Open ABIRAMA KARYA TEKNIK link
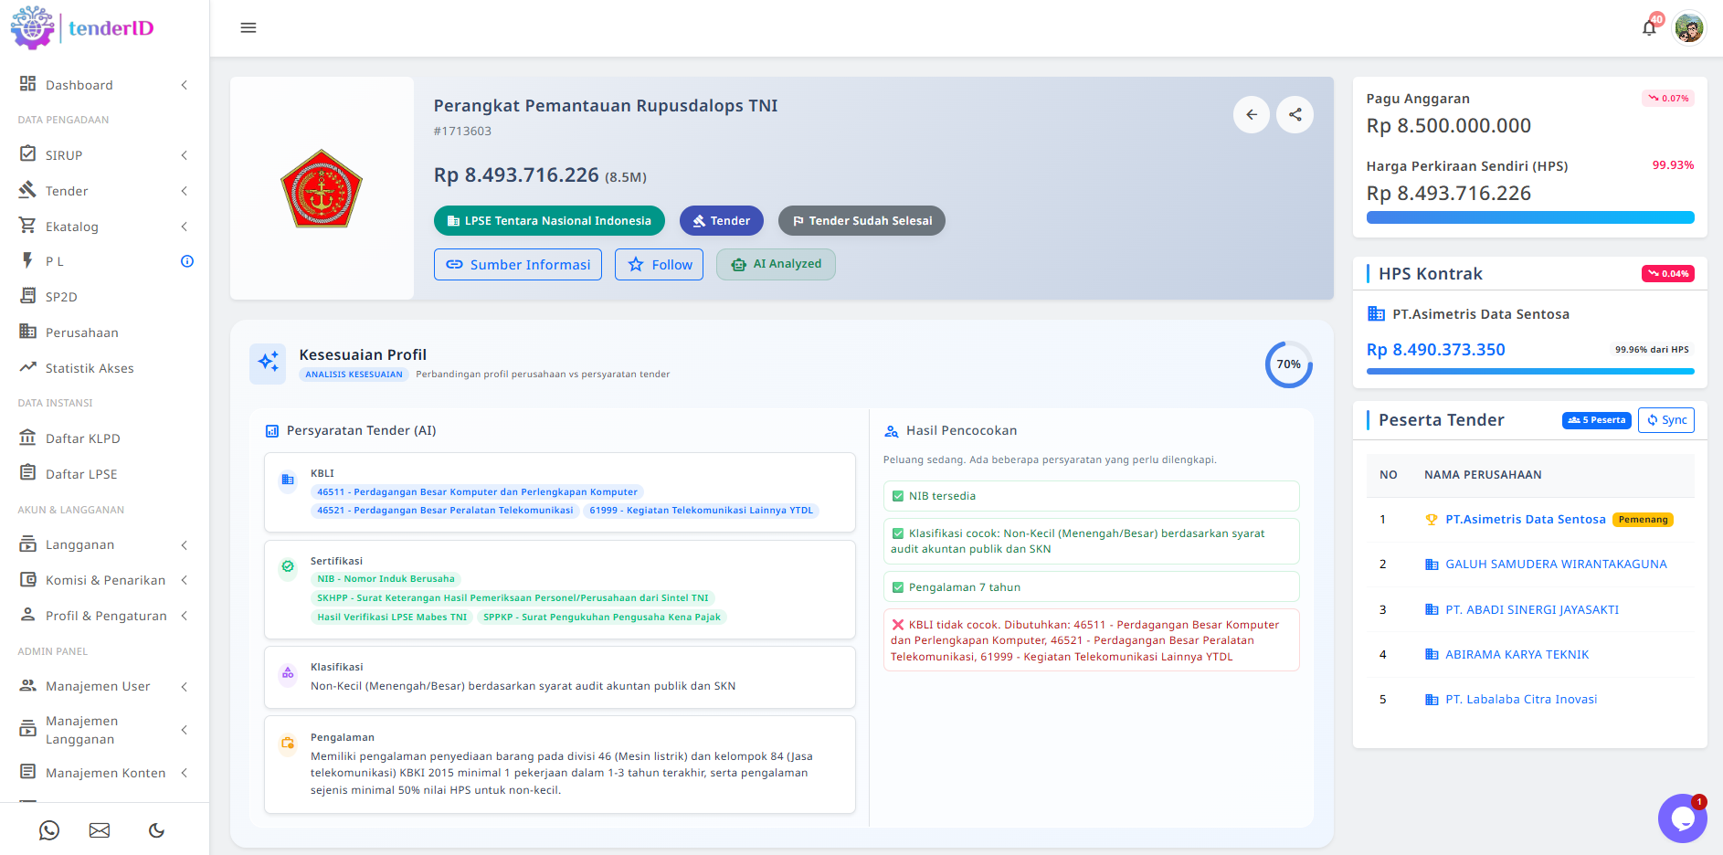Image resolution: width=1723 pixels, height=855 pixels. (1517, 654)
